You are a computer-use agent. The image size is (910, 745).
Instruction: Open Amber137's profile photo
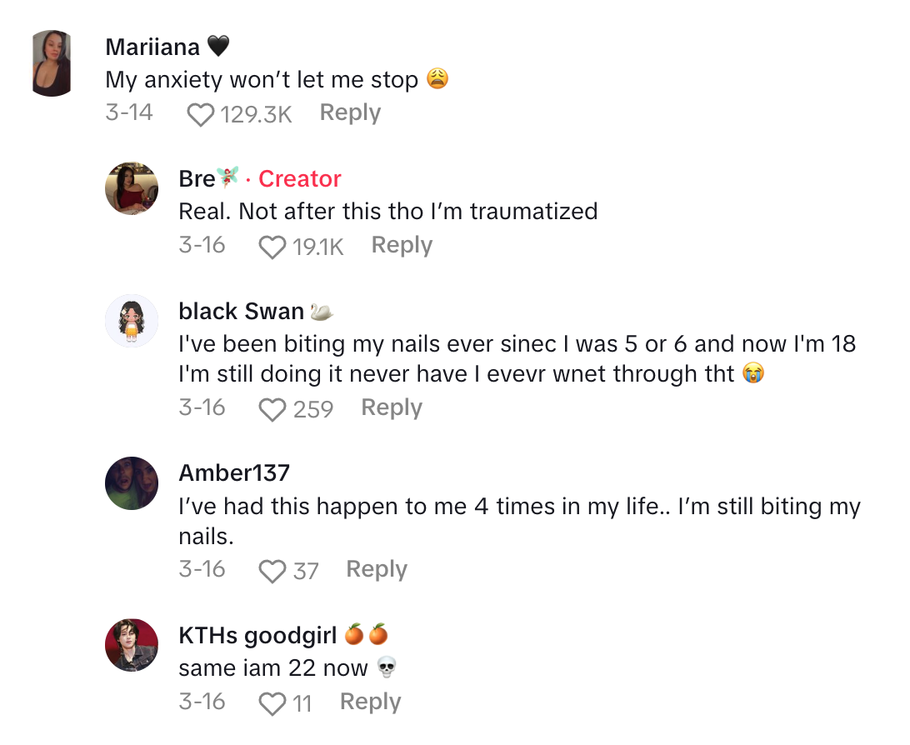tap(132, 483)
